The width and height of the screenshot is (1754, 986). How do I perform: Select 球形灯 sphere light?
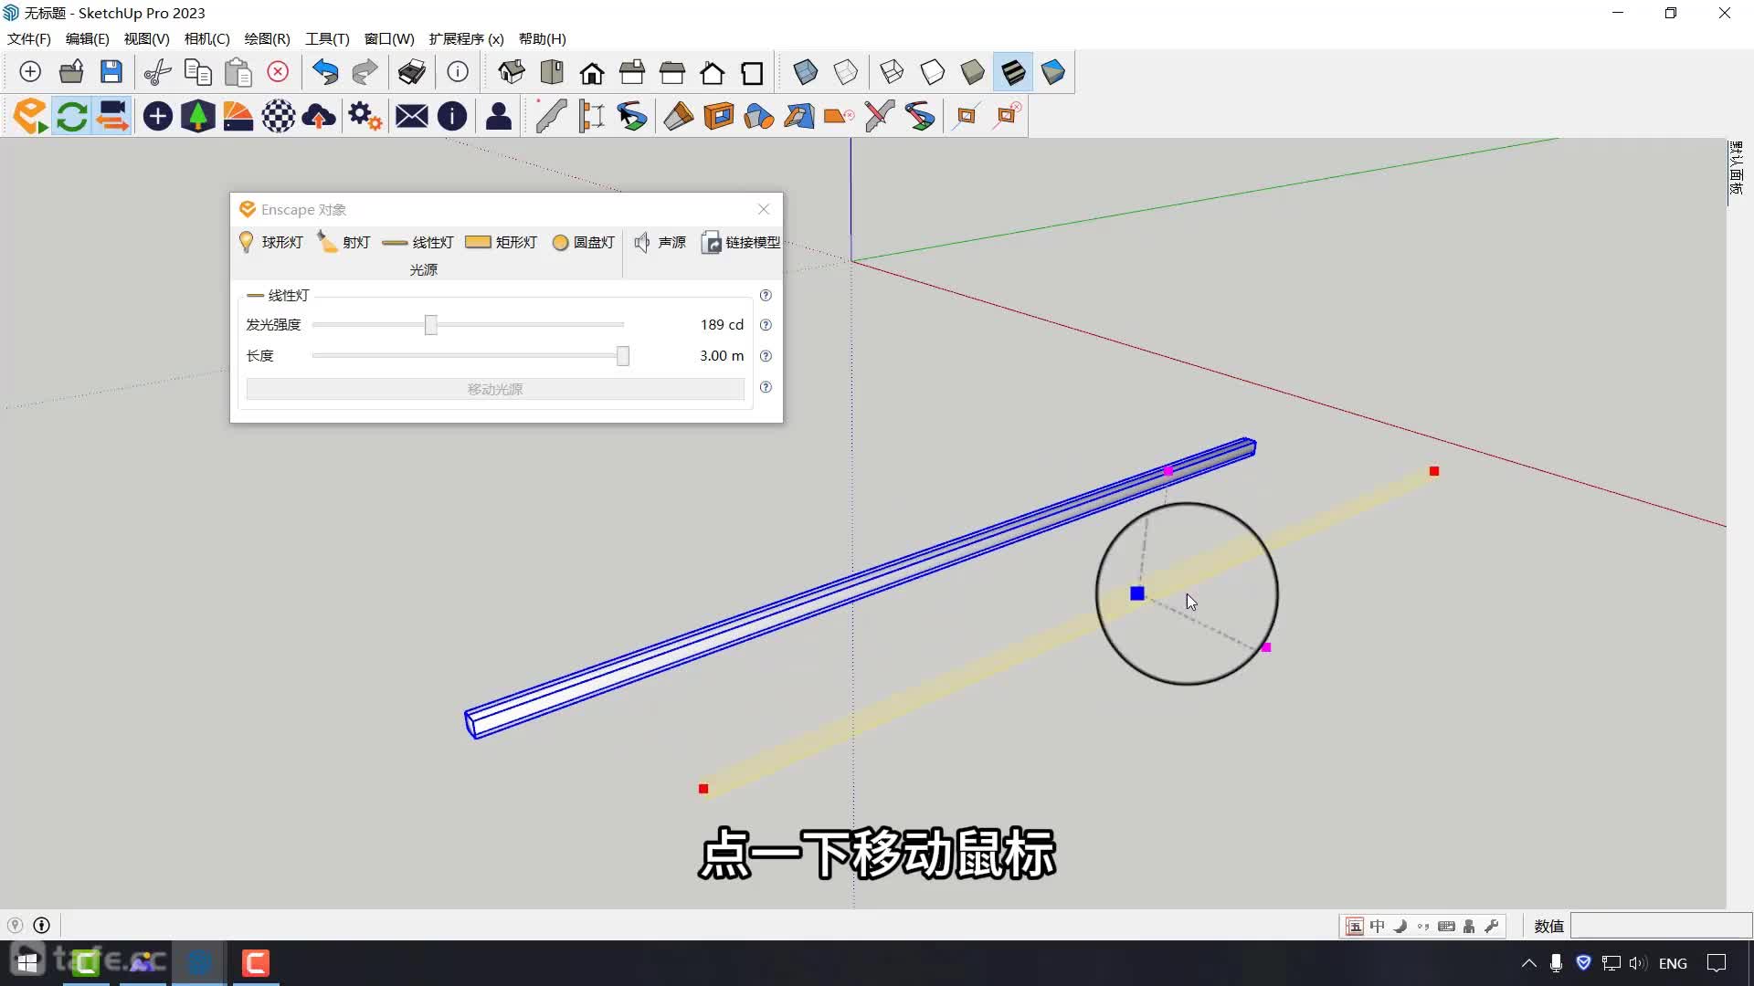click(270, 242)
